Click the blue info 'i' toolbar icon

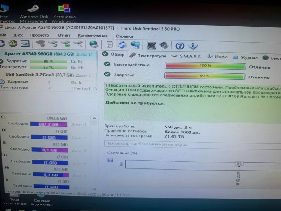click(x=193, y=46)
